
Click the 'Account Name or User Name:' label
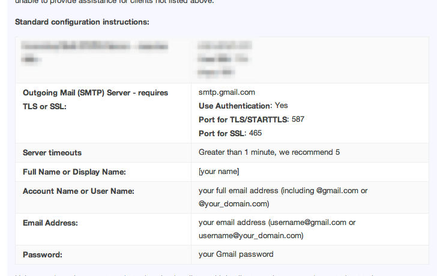78,191
